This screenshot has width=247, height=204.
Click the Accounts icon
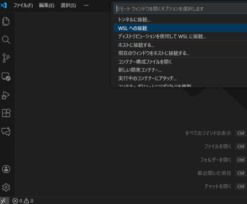point(6,169)
